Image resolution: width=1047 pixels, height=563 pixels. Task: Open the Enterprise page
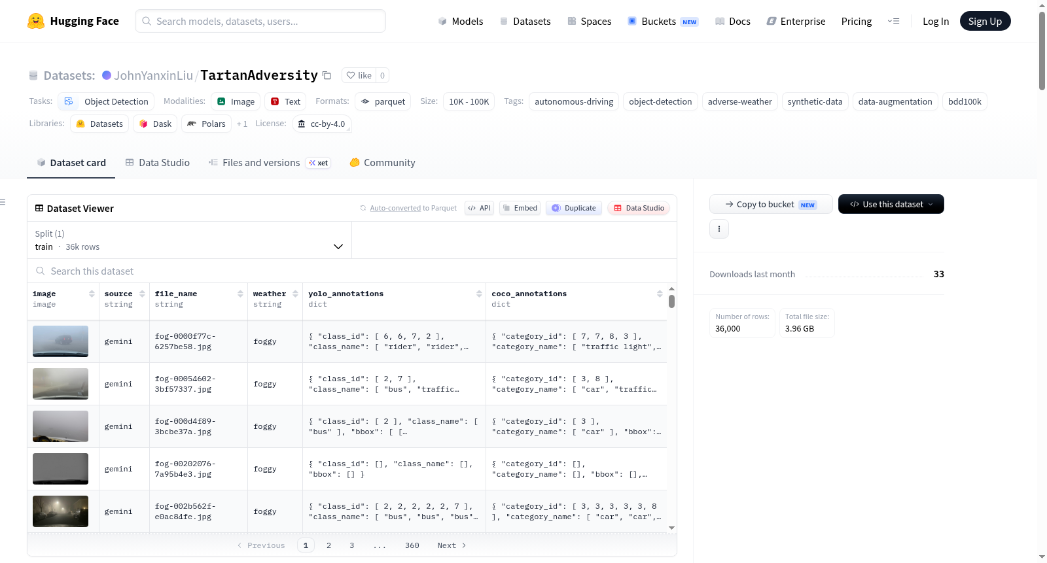tap(796, 21)
